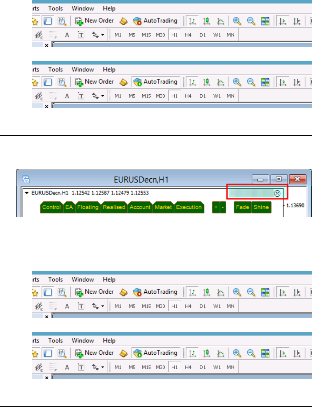Expand the triangle beside EURUSDecn,H1 label
The width and height of the screenshot is (312, 407).
27,193
